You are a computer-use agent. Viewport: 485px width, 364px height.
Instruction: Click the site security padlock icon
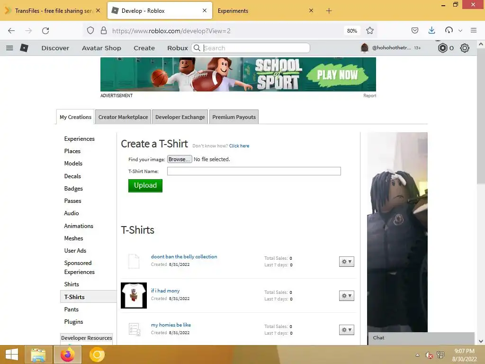104,31
